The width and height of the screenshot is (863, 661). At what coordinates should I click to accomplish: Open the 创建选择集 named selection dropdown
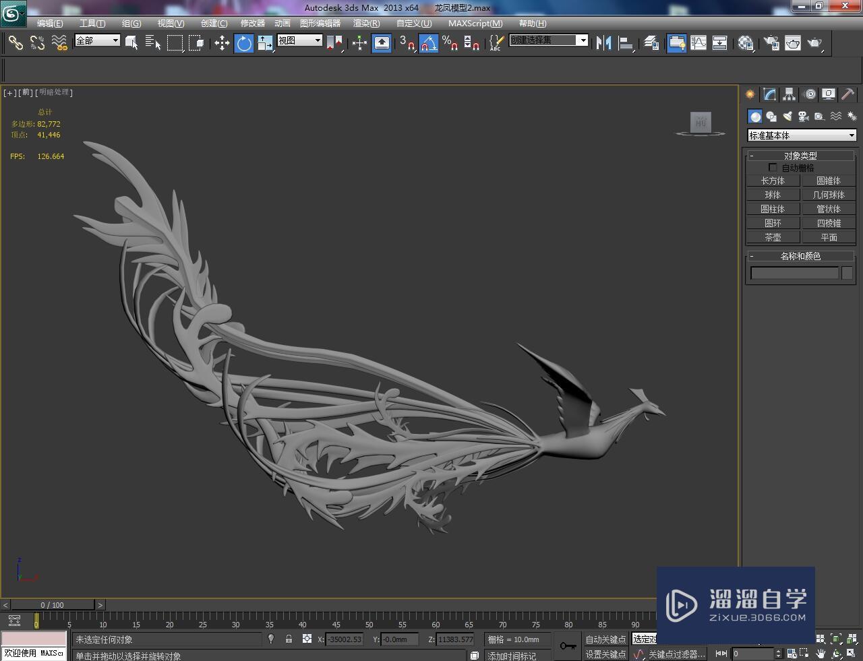point(549,40)
